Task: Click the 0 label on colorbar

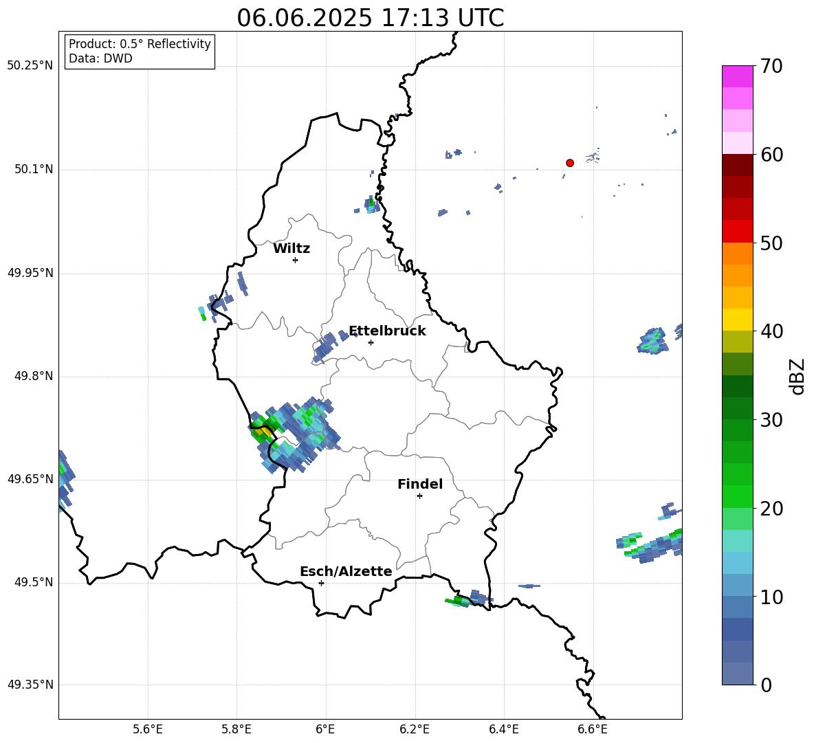Action: point(766,685)
